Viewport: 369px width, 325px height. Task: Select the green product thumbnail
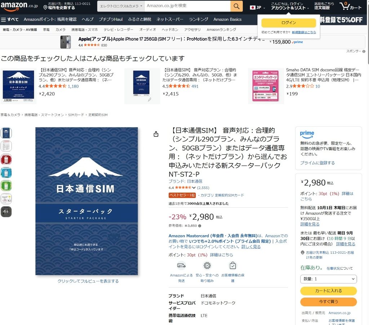coord(6,186)
